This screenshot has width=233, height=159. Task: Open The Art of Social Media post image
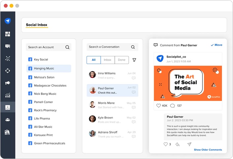[x=188, y=83]
